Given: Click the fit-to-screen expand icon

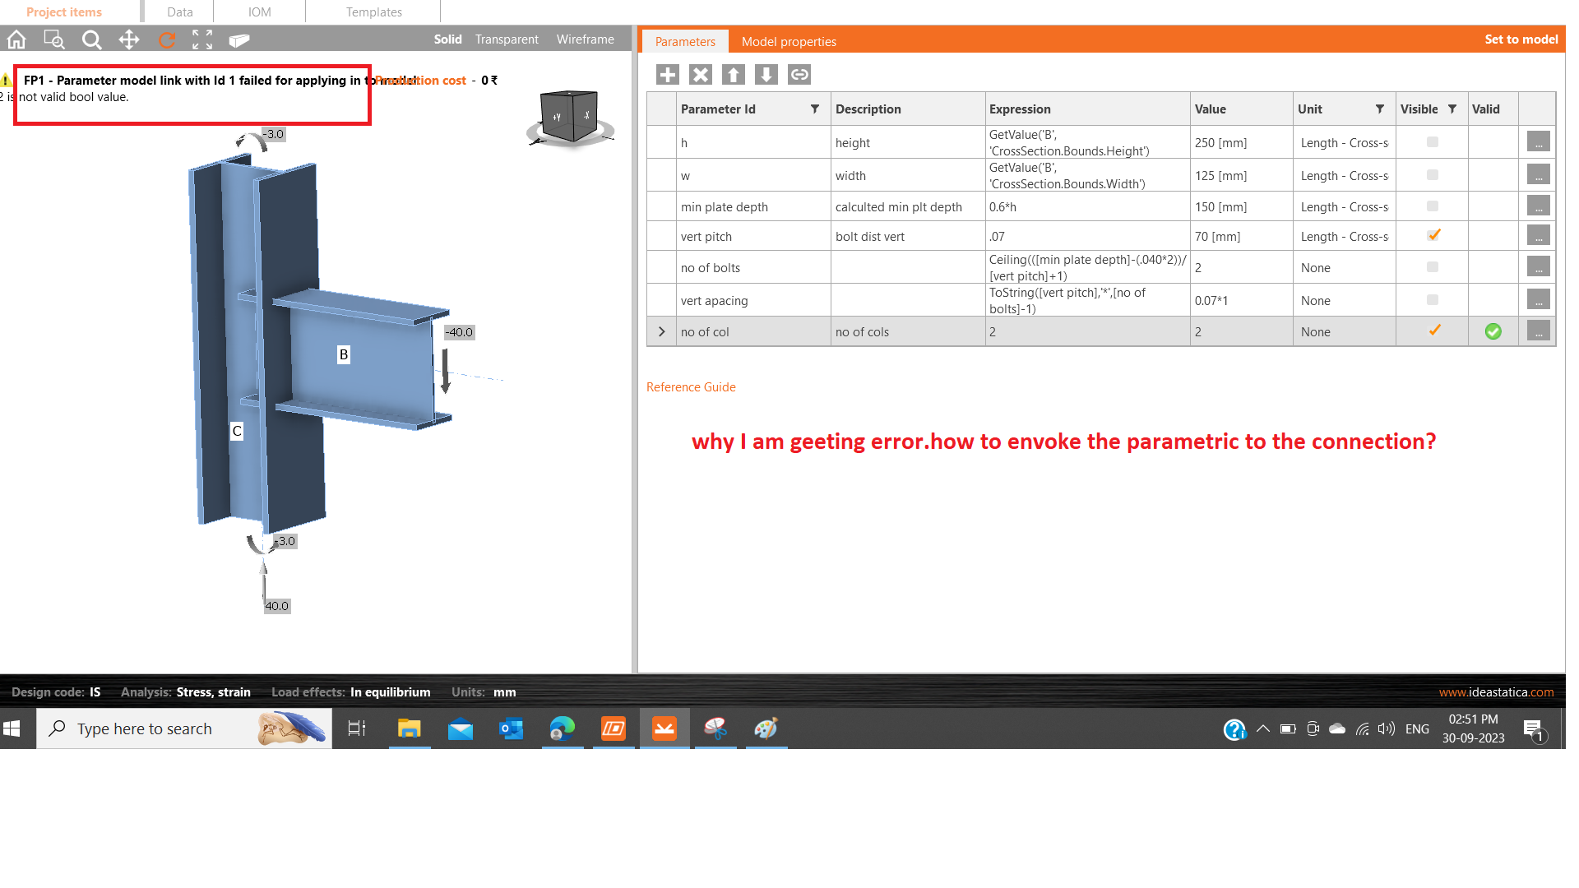Looking at the screenshot, I should [202, 39].
